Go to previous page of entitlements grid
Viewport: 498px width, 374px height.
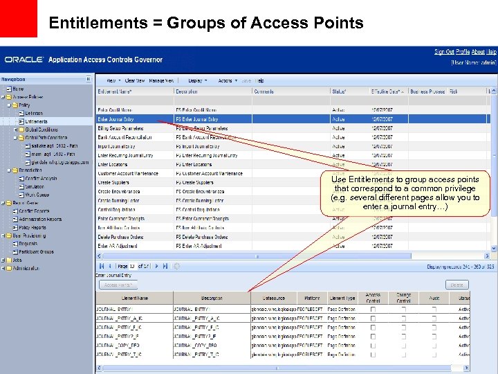click(x=110, y=266)
